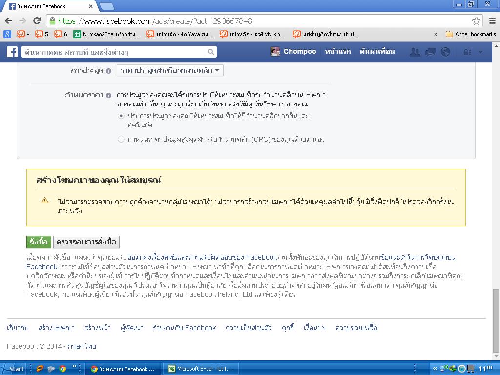This screenshot has width=500, height=375.
Task: Open bookmark แฟชั่นบูติกที่บ้าน
Action: coord(326,34)
